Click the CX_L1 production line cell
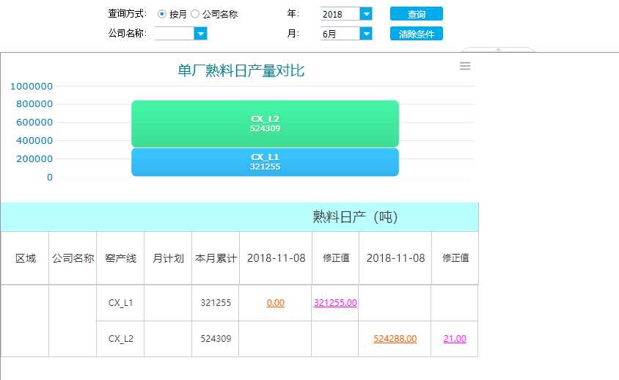The height and width of the screenshot is (380, 619). (x=120, y=303)
